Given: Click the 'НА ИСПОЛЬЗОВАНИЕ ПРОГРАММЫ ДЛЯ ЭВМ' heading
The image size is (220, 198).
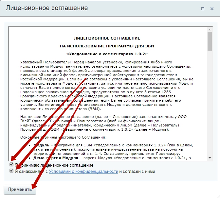Looking at the screenshot, I should point(107,46).
